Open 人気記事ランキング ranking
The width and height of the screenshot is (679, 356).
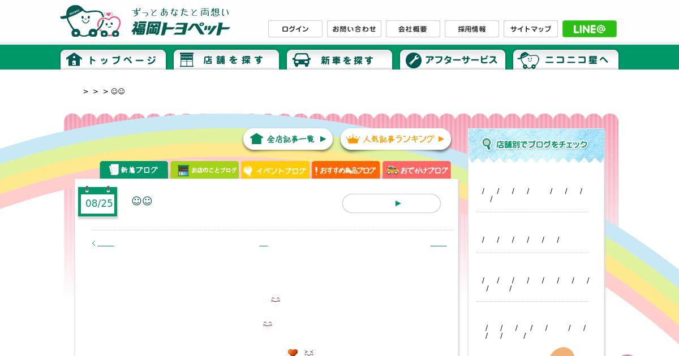[x=396, y=139]
